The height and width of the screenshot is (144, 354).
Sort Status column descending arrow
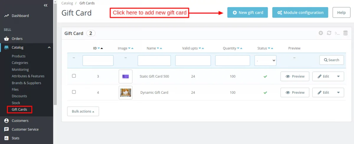[269, 48]
